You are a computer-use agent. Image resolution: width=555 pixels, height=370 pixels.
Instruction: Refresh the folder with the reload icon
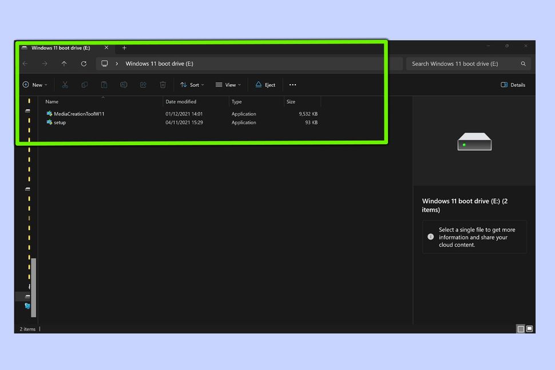click(84, 63)
